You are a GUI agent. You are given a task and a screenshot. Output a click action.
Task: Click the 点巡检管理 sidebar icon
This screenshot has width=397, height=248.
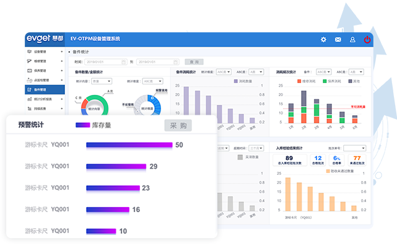30,80
